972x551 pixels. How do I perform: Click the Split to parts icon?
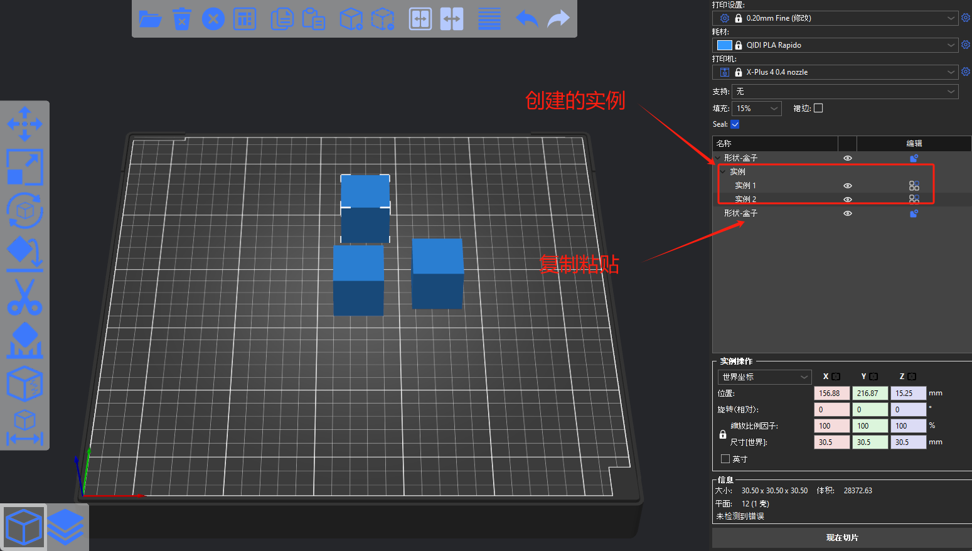[x=452, y=19]
